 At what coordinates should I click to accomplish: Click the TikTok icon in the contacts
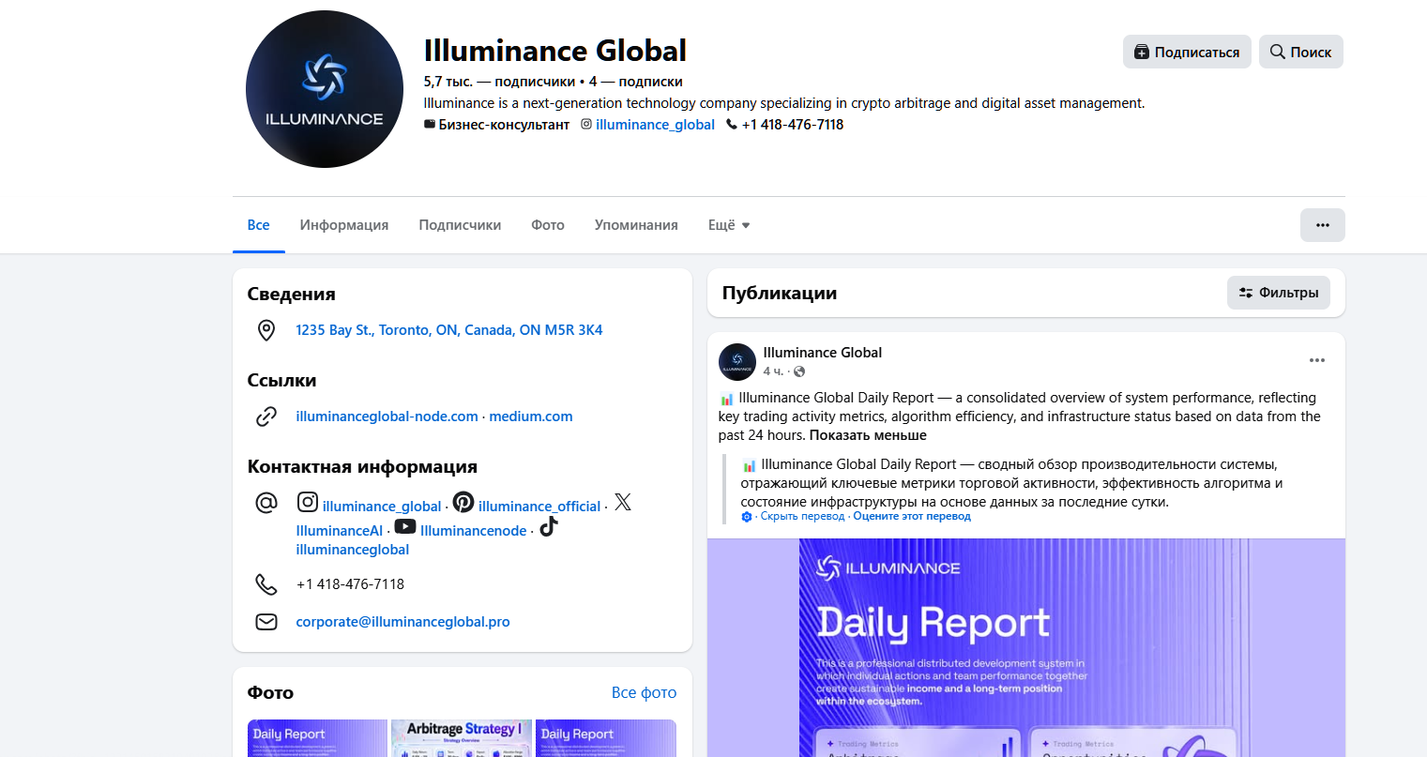tap(549, 526)
